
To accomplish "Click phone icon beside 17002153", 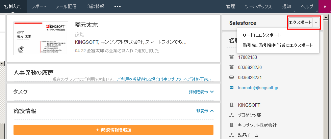I will click(x=232, y=57).
